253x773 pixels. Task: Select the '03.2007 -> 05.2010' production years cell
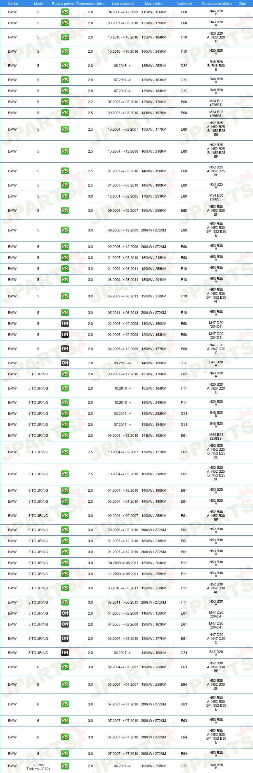tap(123, 639)
